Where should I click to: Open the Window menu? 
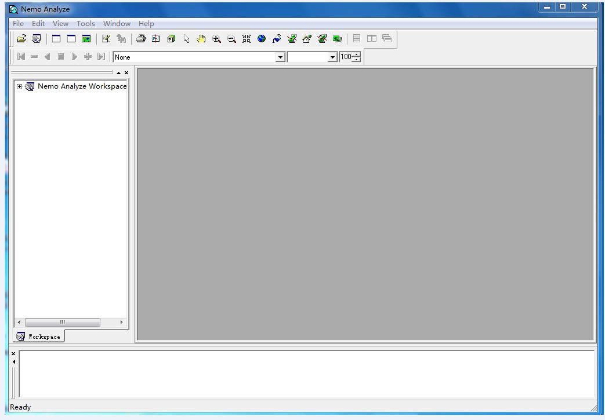pos(117,24)
